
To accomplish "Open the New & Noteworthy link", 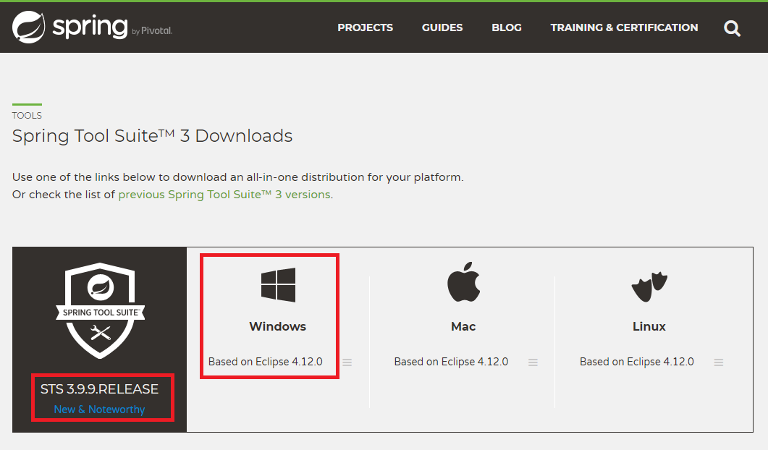I will coord(99,409).
